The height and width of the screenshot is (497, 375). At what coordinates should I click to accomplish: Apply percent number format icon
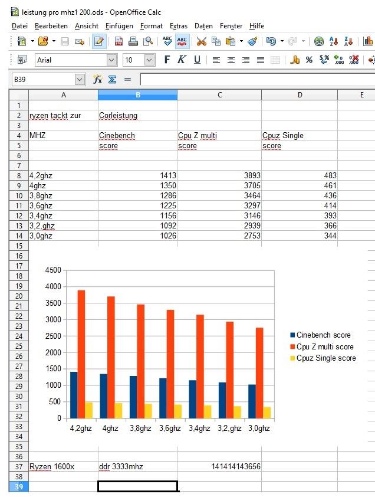click(x=310, y=60)
